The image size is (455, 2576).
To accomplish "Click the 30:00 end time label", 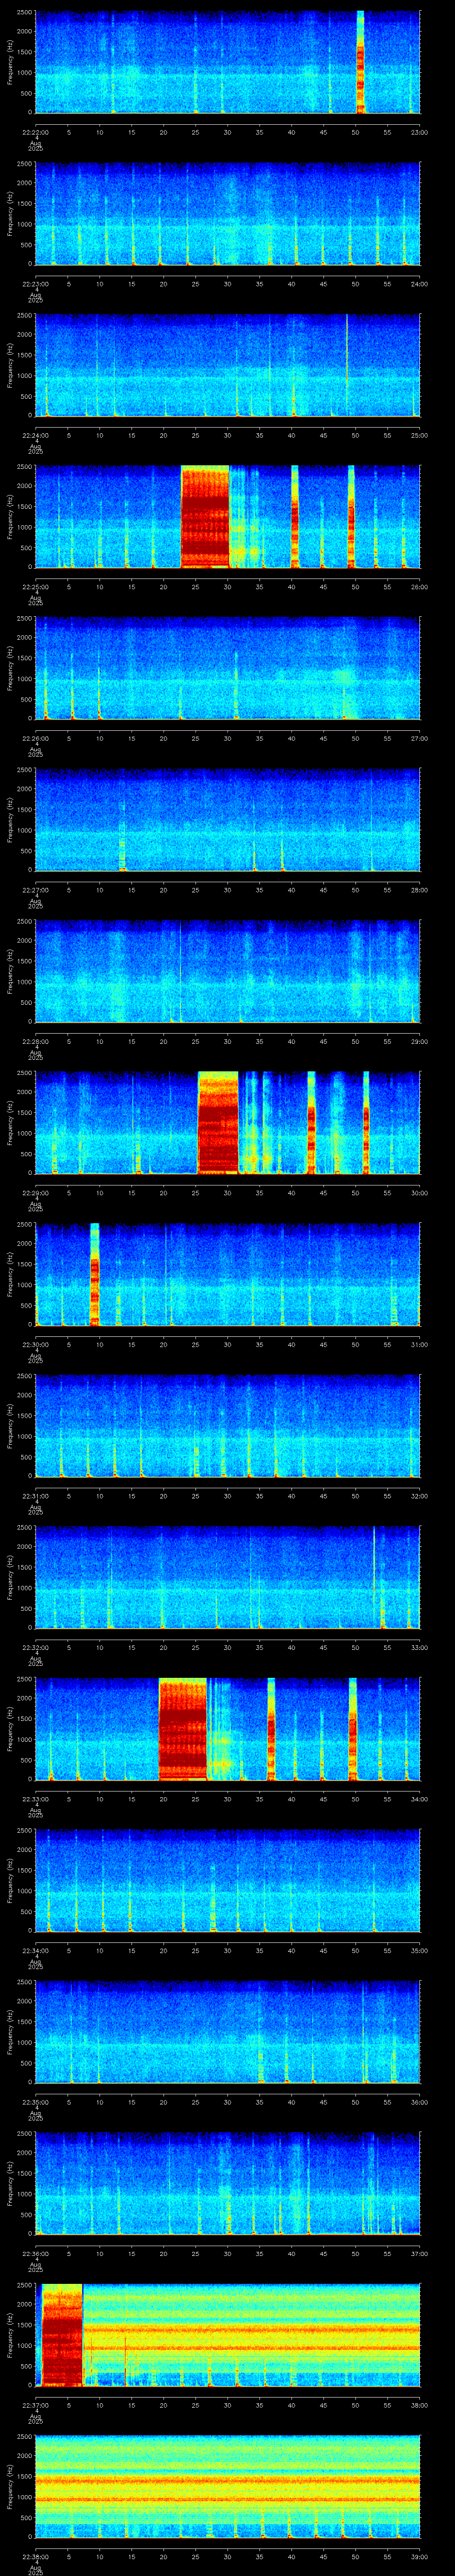I will pos(419,1193).
